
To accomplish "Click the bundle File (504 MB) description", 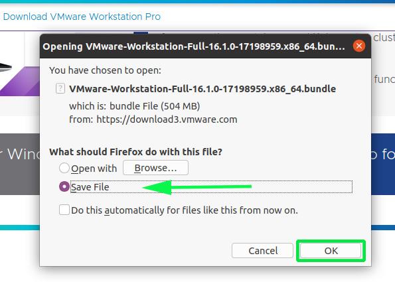I will click(155, 106).
